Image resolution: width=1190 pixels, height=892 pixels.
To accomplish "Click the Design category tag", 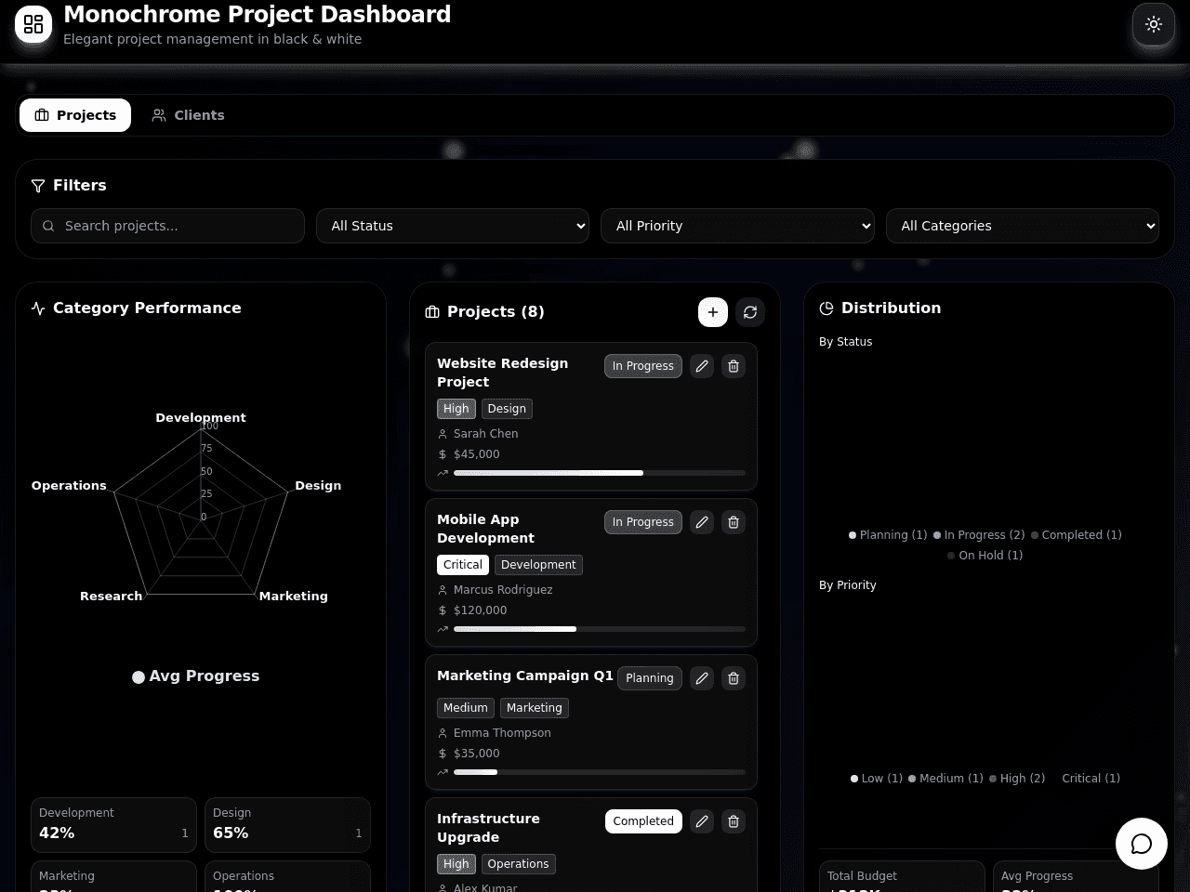I will 507,409.
